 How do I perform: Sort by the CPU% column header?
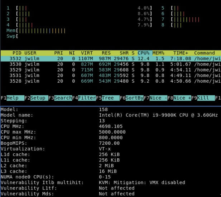(x=144, y=53)
